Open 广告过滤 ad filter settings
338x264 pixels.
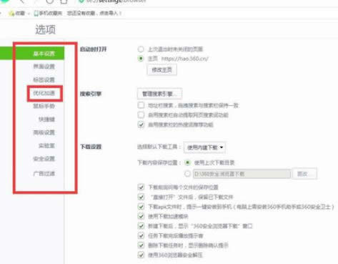coord(44,173)
